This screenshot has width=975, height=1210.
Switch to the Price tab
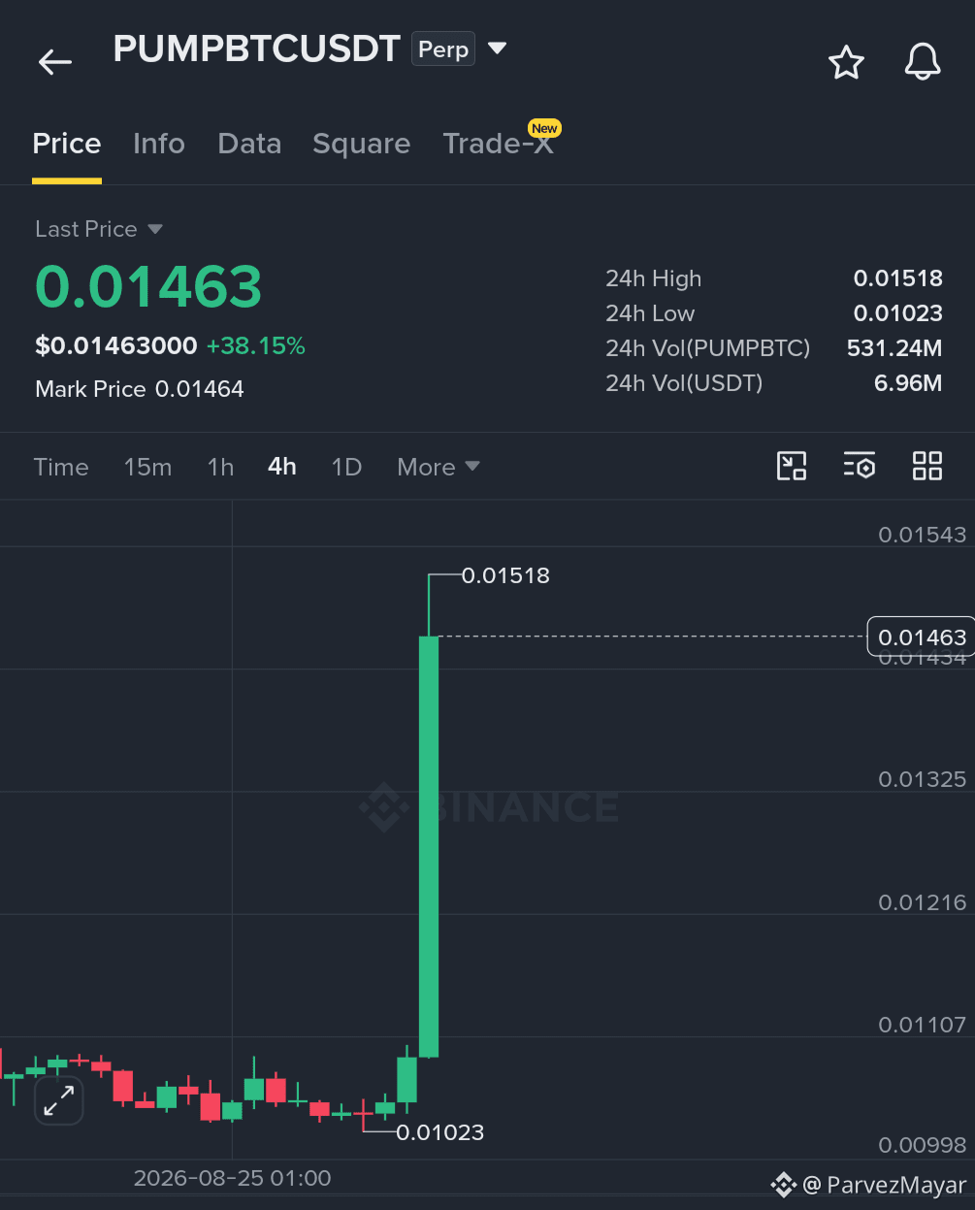pos(67,144)
